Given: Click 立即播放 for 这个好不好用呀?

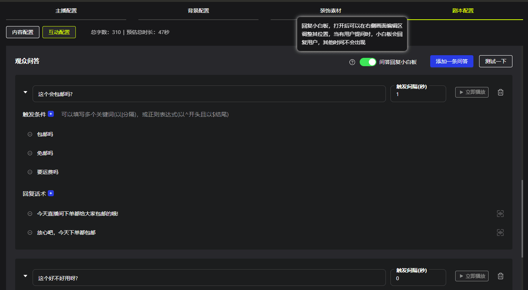Looking at the screenshot, I should tap(472, 276).
